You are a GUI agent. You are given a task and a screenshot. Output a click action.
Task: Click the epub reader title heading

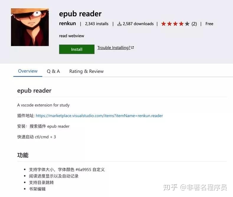tap(80, 14)
